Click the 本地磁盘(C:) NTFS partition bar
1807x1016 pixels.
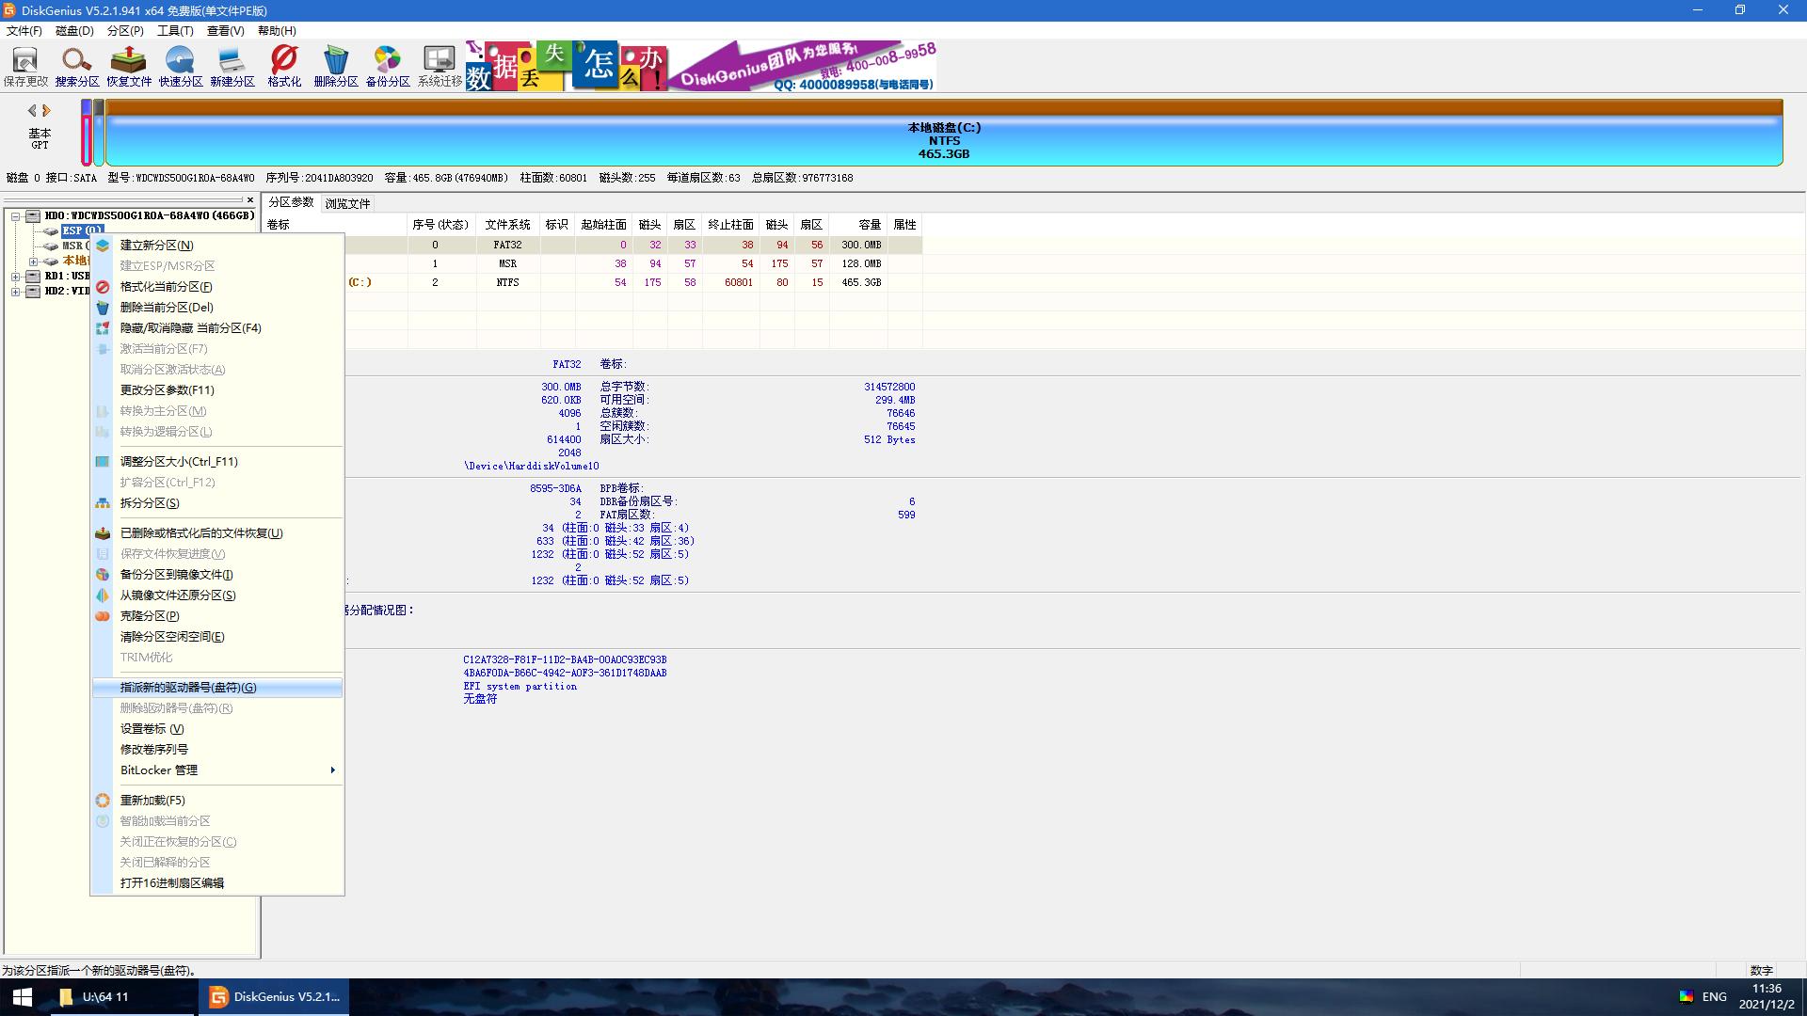click(943, 139)
